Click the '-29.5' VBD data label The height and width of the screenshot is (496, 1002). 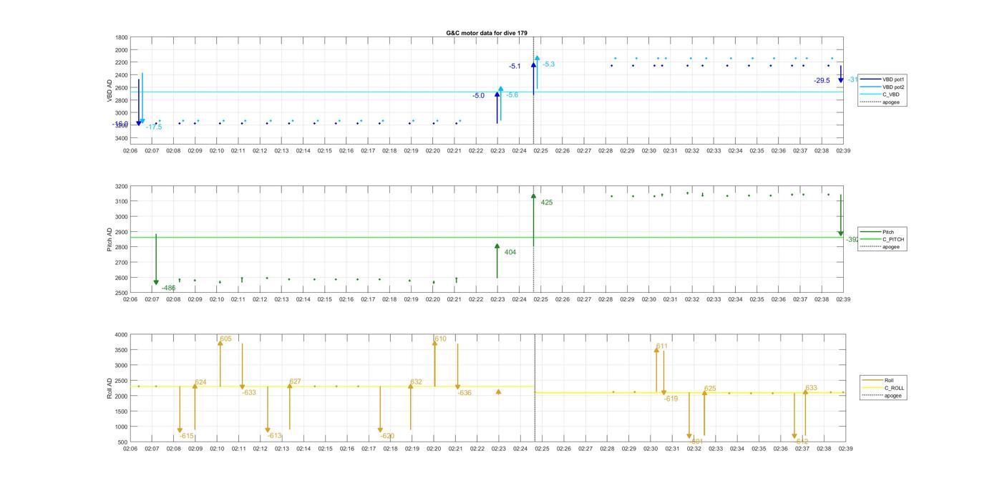(822, 81)
